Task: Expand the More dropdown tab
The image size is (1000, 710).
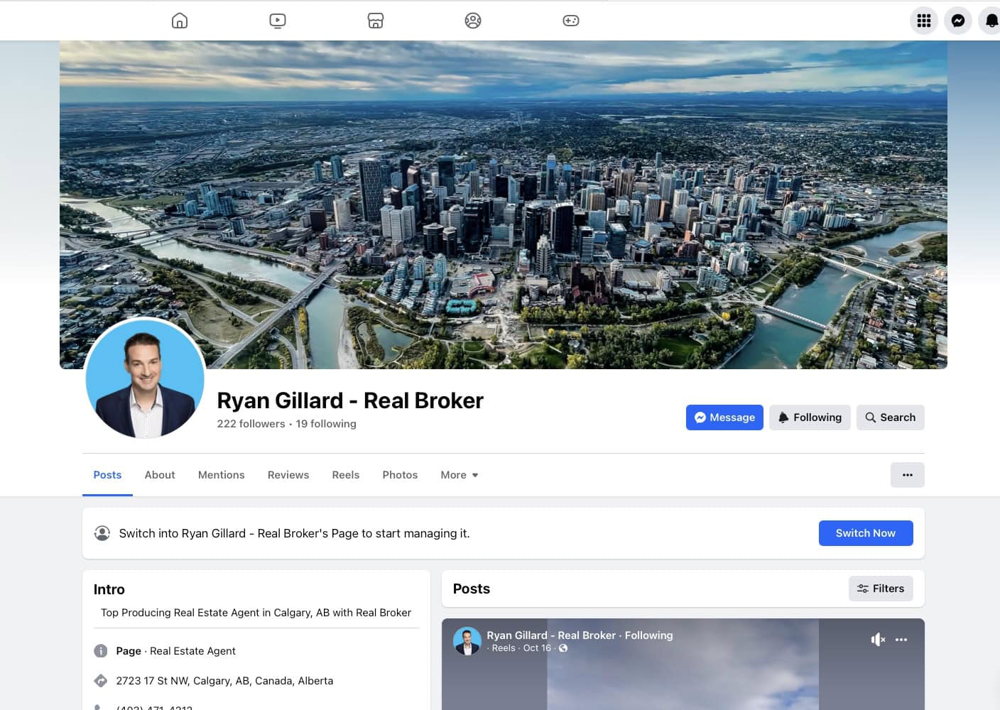Action: pyautogui.click(x=460, y=475)
